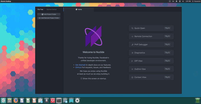Click the Diff View label text
Screen dimensions: 201x104
pos(138,61)
